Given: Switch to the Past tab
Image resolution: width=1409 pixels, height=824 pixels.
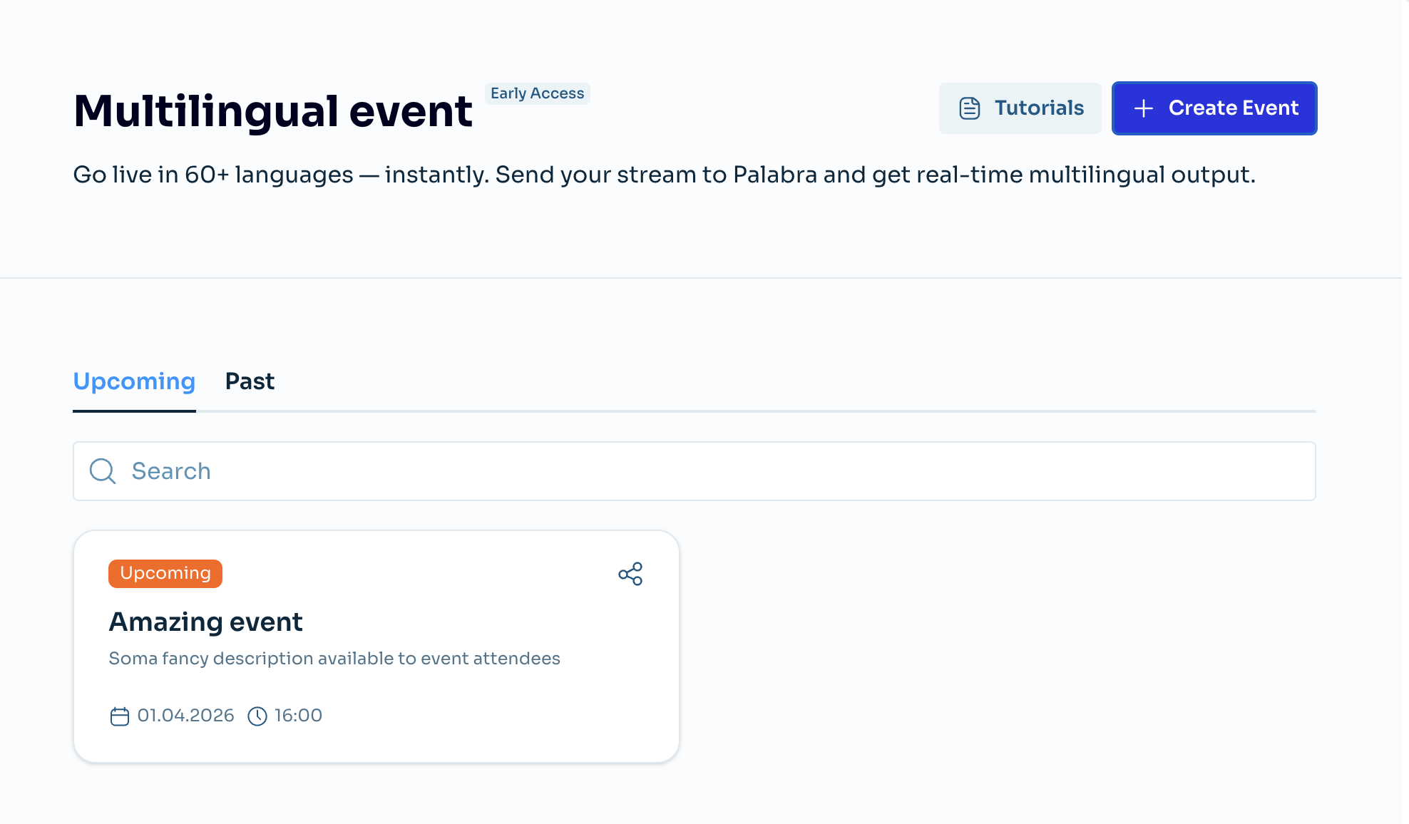Looking at the screenshot, I should pyautogui.click(x=249, y=381).
